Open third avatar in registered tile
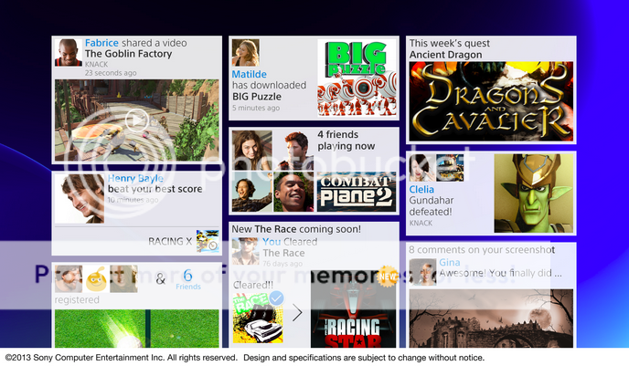This screenshot has height=366, width=629. click(123, 278)
